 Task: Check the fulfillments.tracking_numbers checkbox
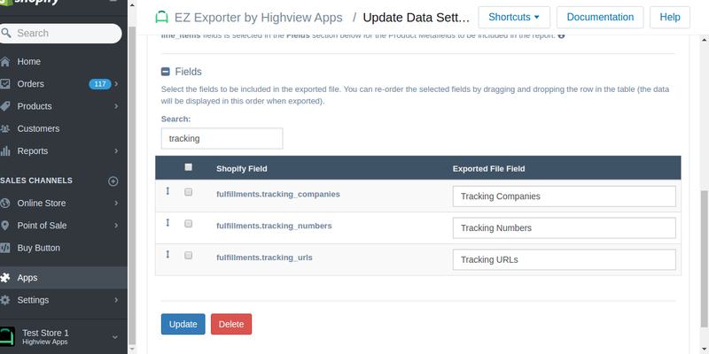tap(189, 224)
